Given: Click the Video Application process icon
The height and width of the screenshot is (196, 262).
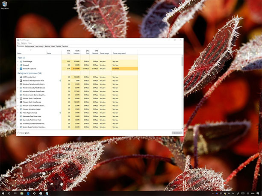Looking at the screenshot, I should 21,113.
